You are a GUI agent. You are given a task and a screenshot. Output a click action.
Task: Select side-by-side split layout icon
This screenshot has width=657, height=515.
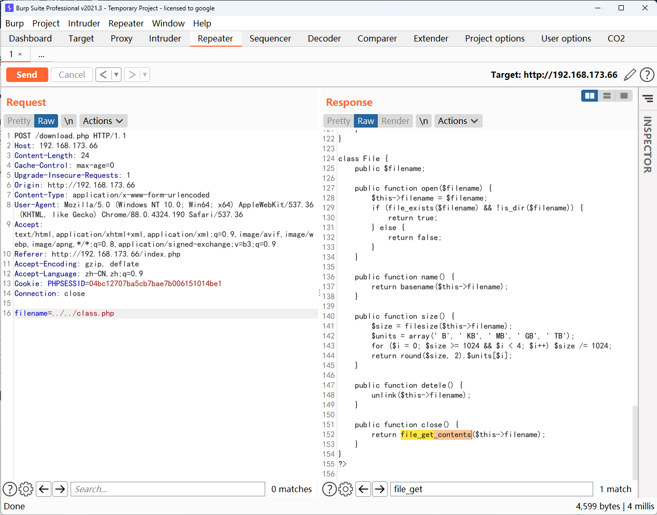590,95
